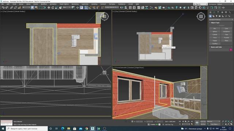Select the Lights category icon

click(x=216, y=16)
